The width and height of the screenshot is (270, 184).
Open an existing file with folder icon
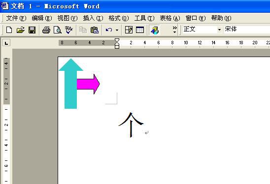click(x=21, y=30)
